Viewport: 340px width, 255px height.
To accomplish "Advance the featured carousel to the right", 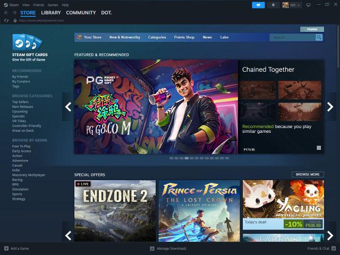I will [x=330, y=107].
